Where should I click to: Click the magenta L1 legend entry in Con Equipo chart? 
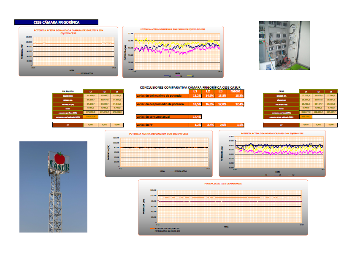click(x=264, y=174)
